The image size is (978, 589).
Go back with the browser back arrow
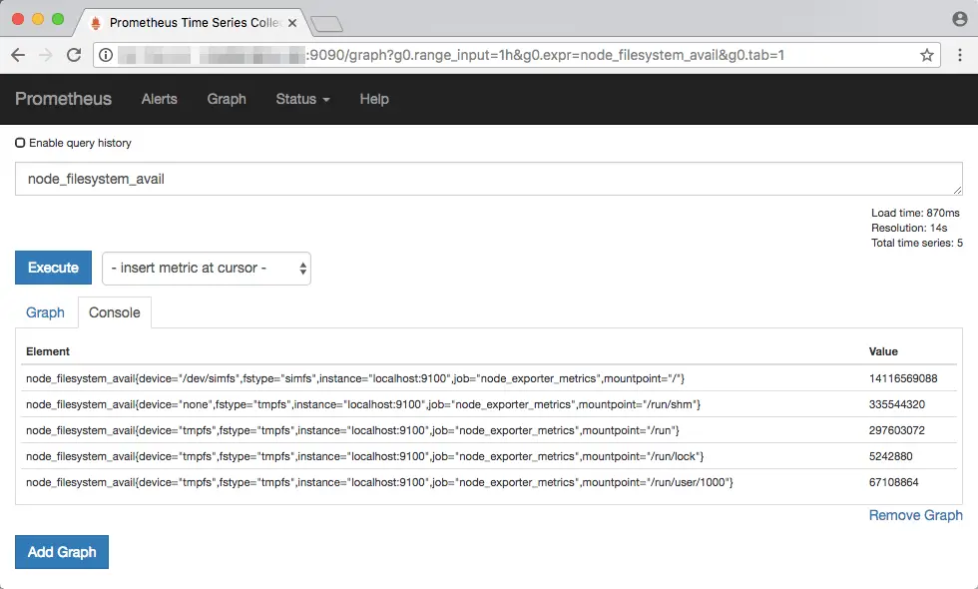tap(18, 55)
